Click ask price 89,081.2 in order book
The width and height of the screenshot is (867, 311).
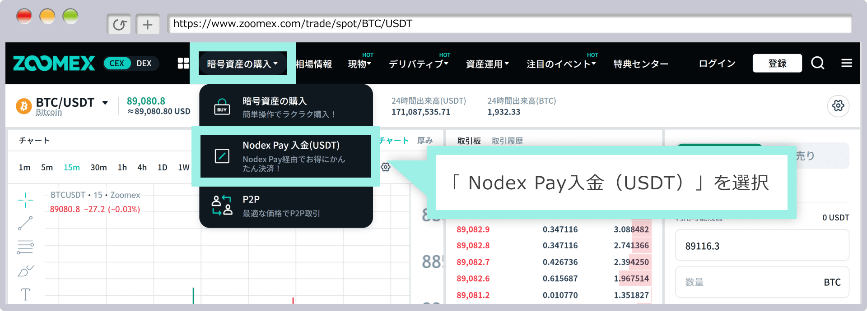[x=473, y=295]
